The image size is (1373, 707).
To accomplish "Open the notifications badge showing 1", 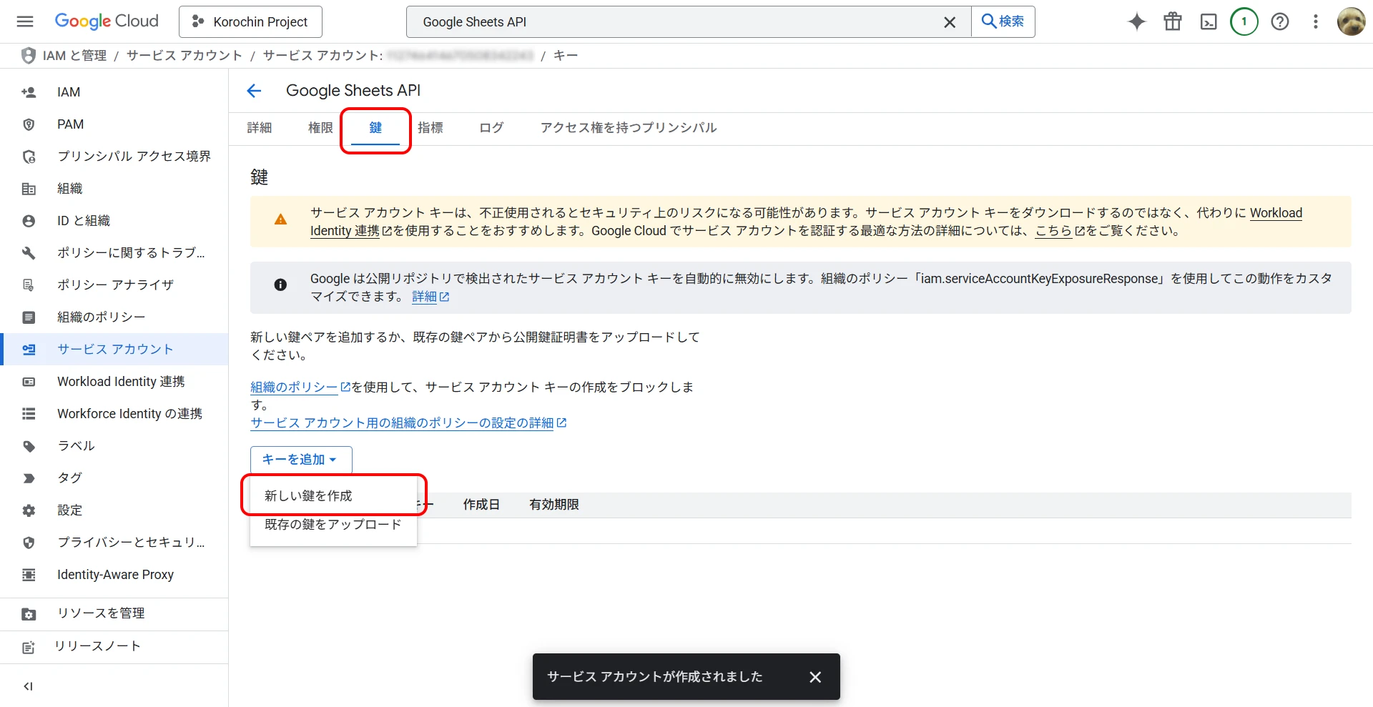I will [x=1244, y=21].
